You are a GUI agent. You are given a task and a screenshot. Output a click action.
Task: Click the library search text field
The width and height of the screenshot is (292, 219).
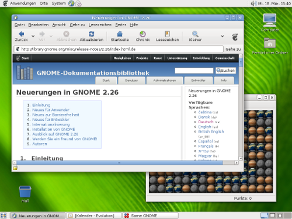[194, 71]
